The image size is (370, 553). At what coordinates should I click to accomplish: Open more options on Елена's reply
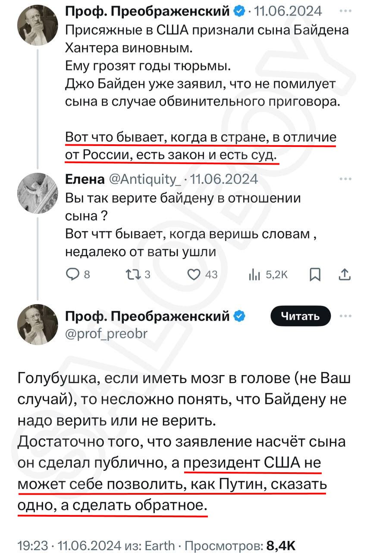345,178
